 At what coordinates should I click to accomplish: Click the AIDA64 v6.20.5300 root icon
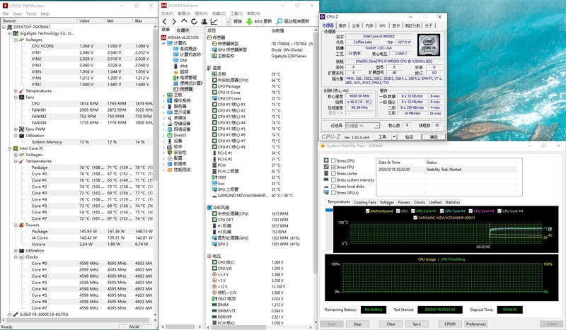click(163, 37)
